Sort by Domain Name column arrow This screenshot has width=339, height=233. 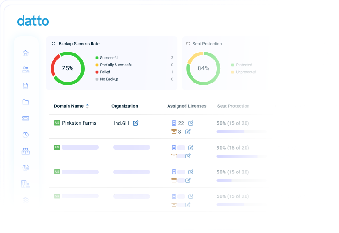coord(87,106)
